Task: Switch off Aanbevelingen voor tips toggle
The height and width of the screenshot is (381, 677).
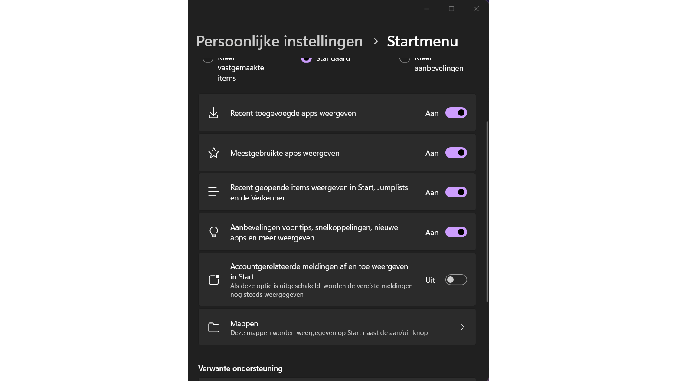Action: pos(456,232)
